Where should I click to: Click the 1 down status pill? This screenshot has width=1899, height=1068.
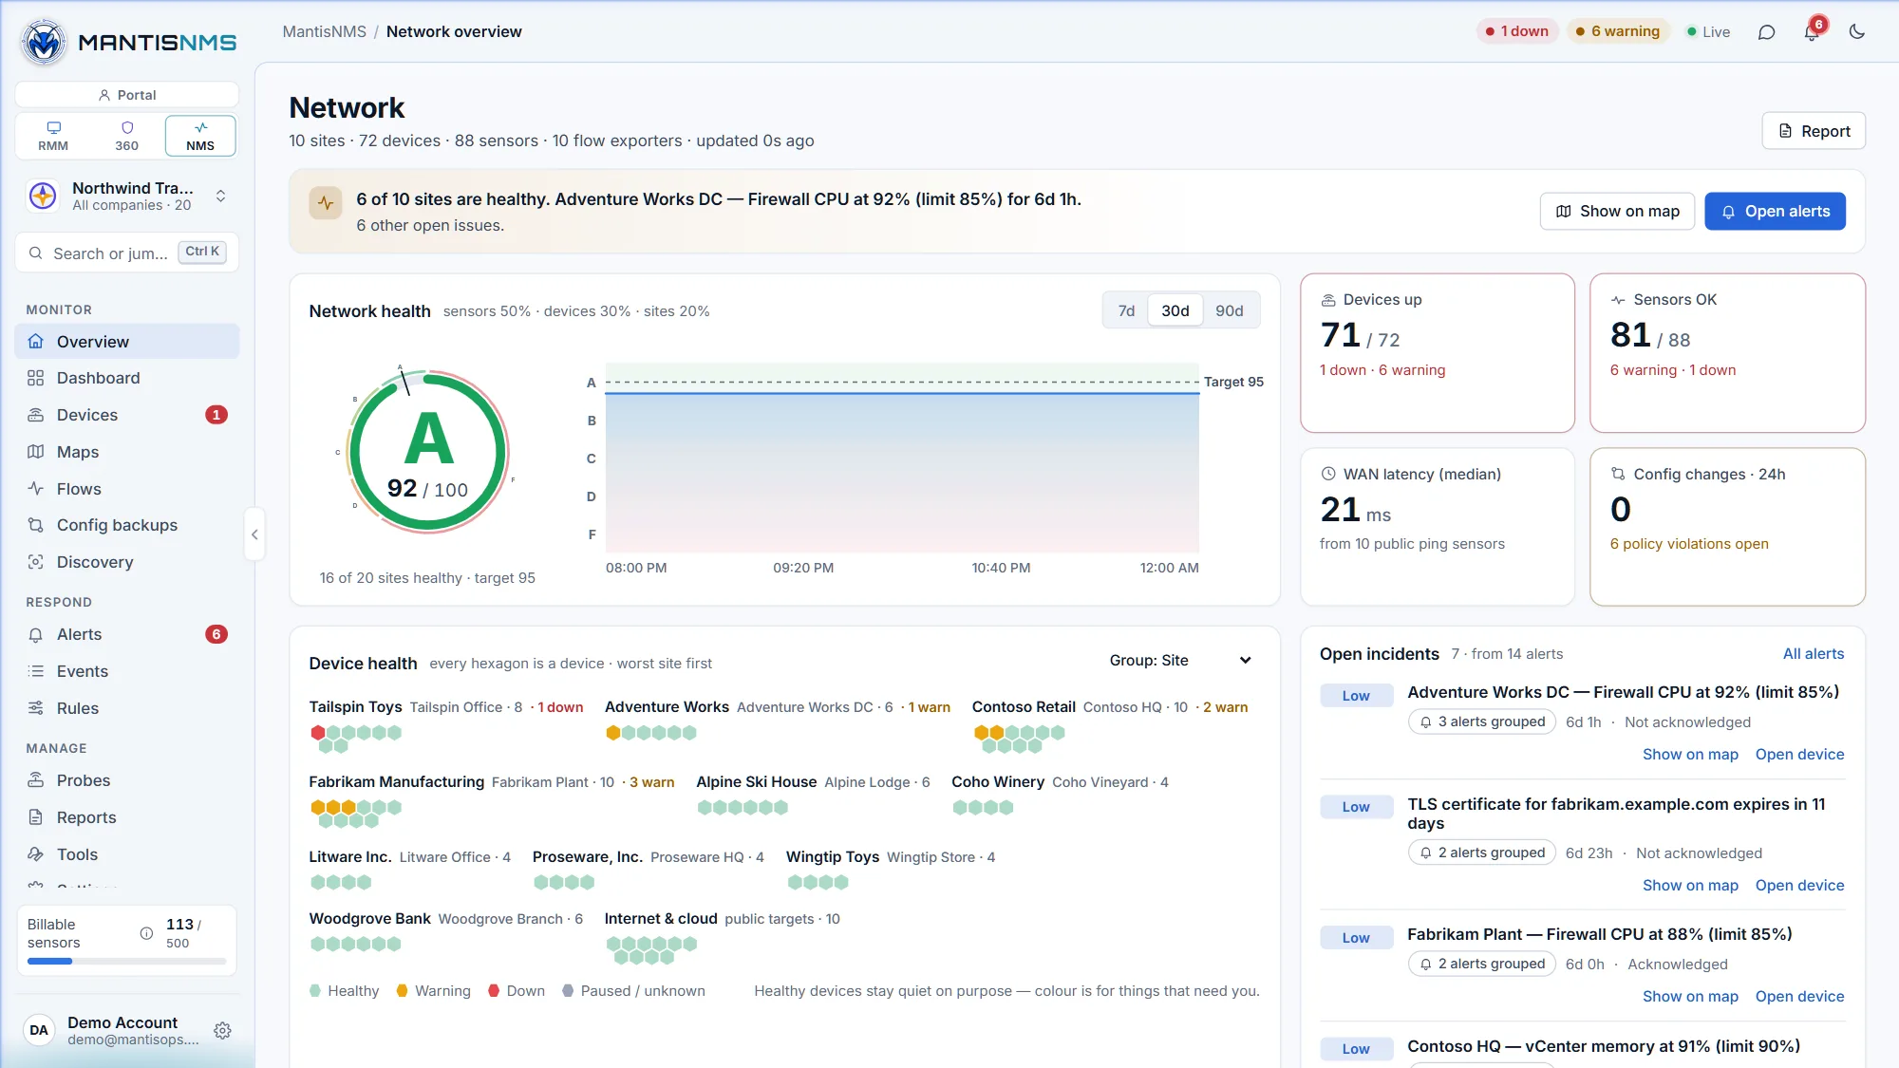tap(1516, 31)
